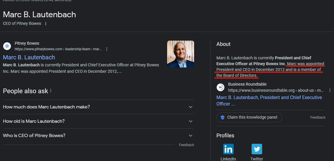Open three-dot menu beside People also ask

tap(51, 91)
